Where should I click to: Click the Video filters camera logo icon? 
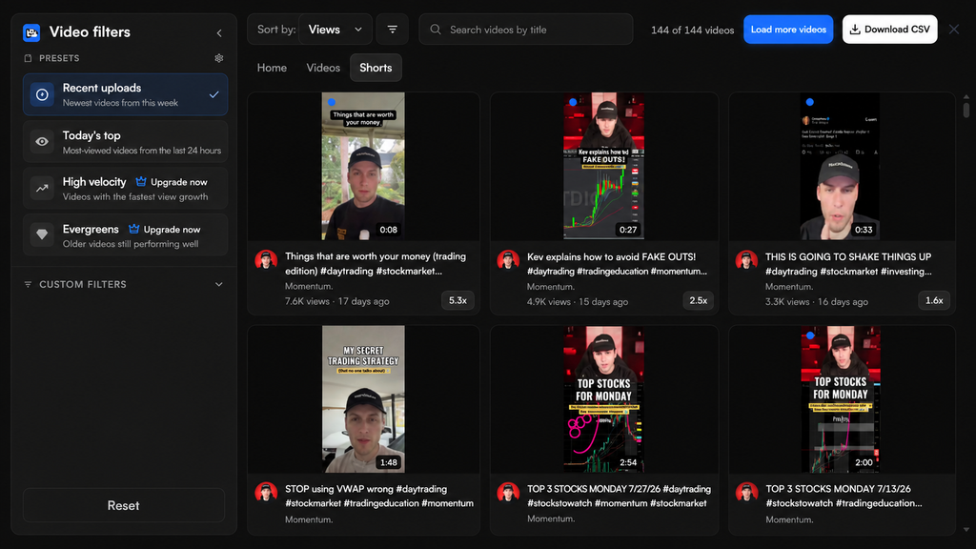click(x=31, y=32)
